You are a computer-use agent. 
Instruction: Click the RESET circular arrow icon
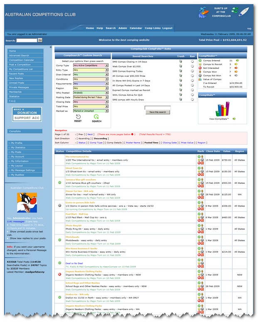pos(78,117)
